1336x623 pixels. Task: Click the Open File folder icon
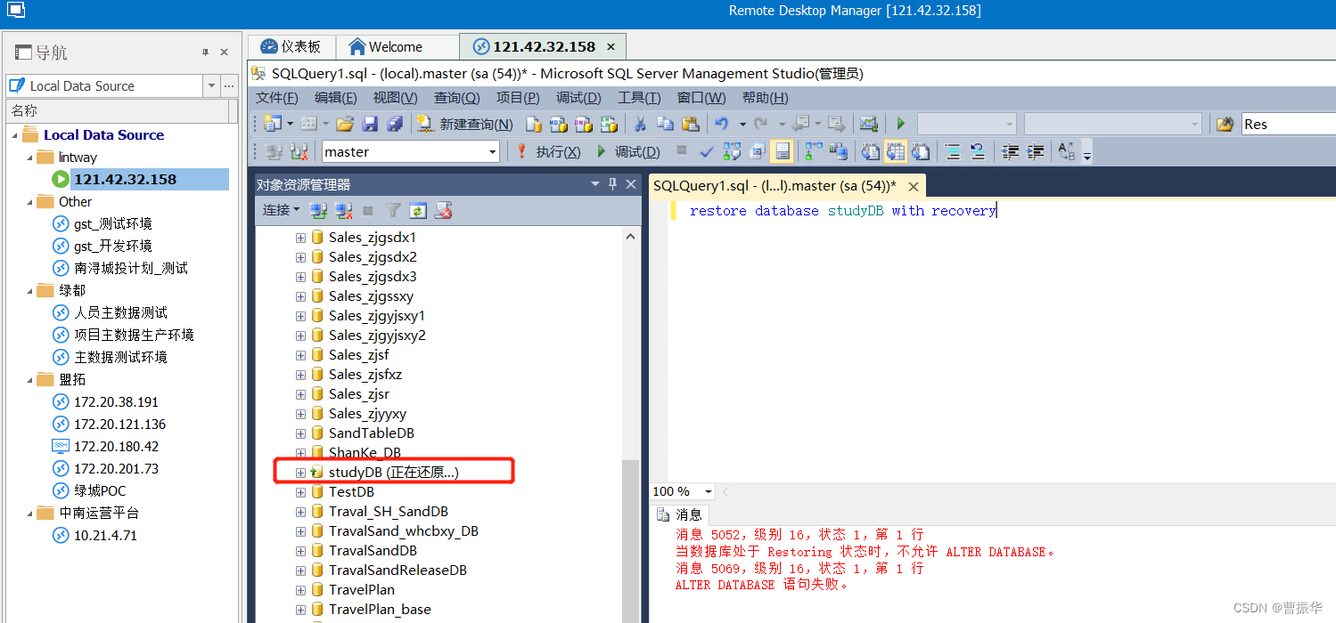pos(345,124)
